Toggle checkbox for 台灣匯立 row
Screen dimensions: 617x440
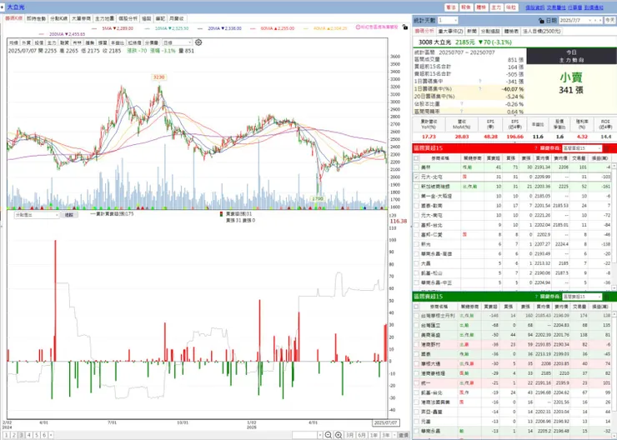click(416, 325)
